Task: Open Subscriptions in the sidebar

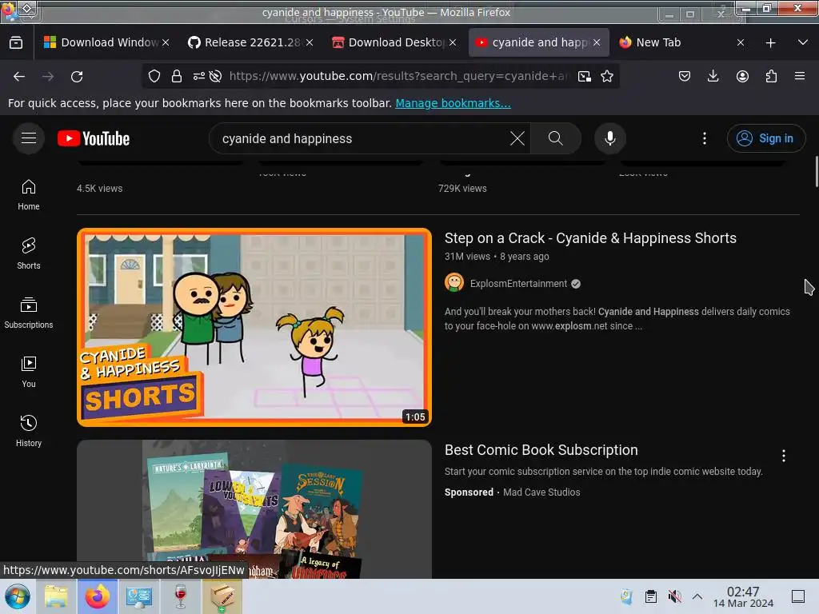Action: coord(29,313)
